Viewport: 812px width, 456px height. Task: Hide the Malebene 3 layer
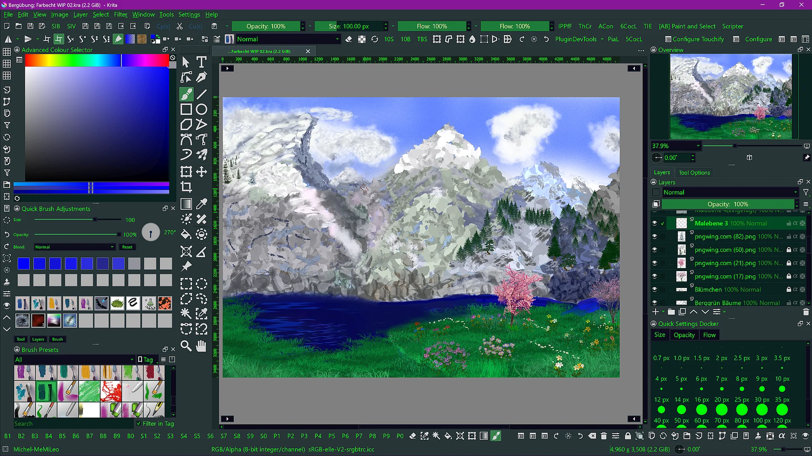point(654,223)
